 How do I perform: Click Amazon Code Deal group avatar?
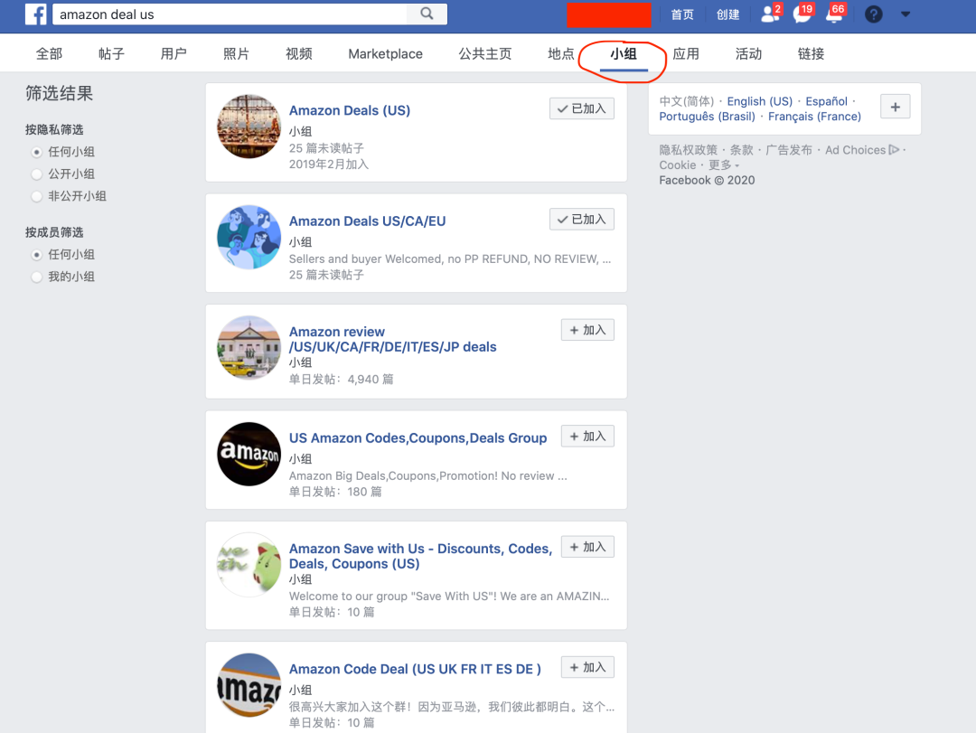click(x=249, y=685)
